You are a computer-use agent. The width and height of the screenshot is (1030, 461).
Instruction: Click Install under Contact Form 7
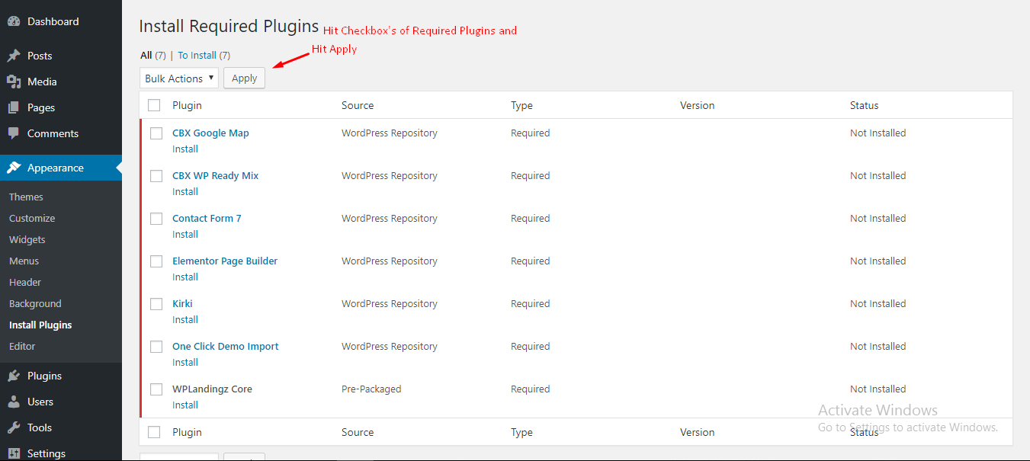pyautogui.click(x=185, y=234)
